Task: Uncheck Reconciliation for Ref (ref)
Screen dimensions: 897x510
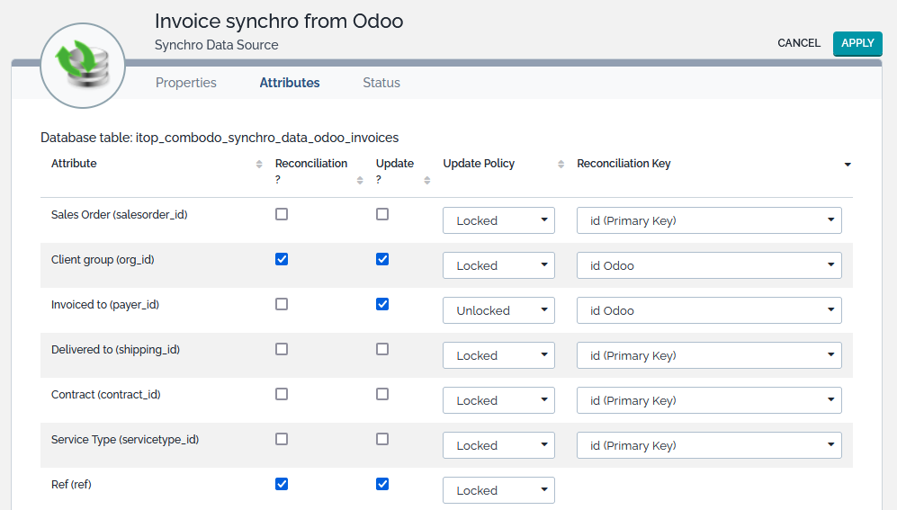Action: [282, 484]
